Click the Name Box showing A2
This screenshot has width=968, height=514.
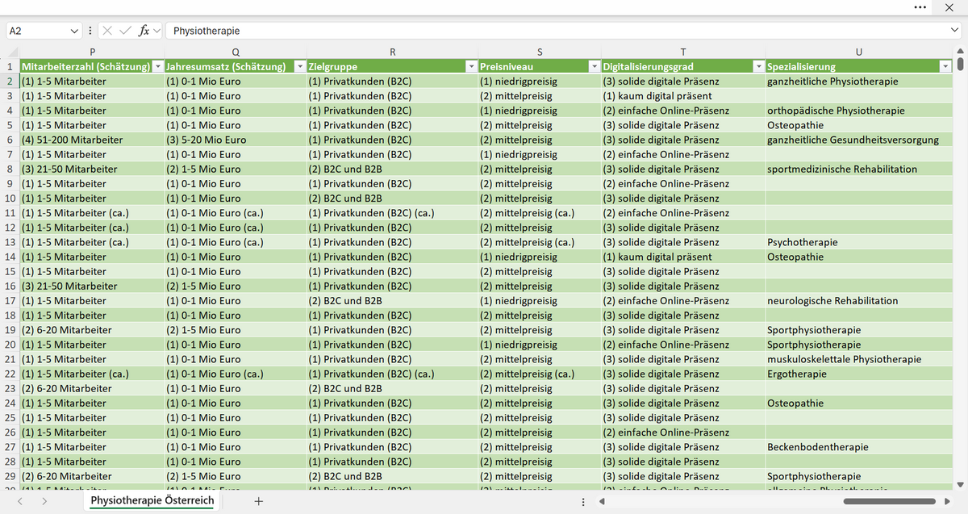click(38, 31)
